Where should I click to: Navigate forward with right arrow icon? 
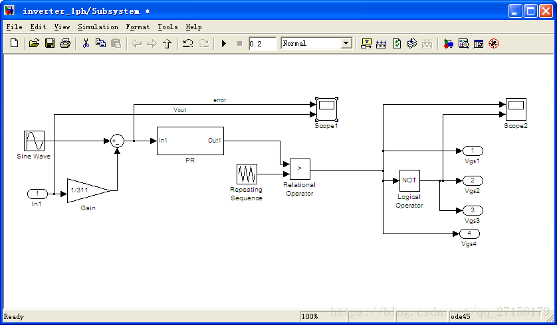pos(152,44)
